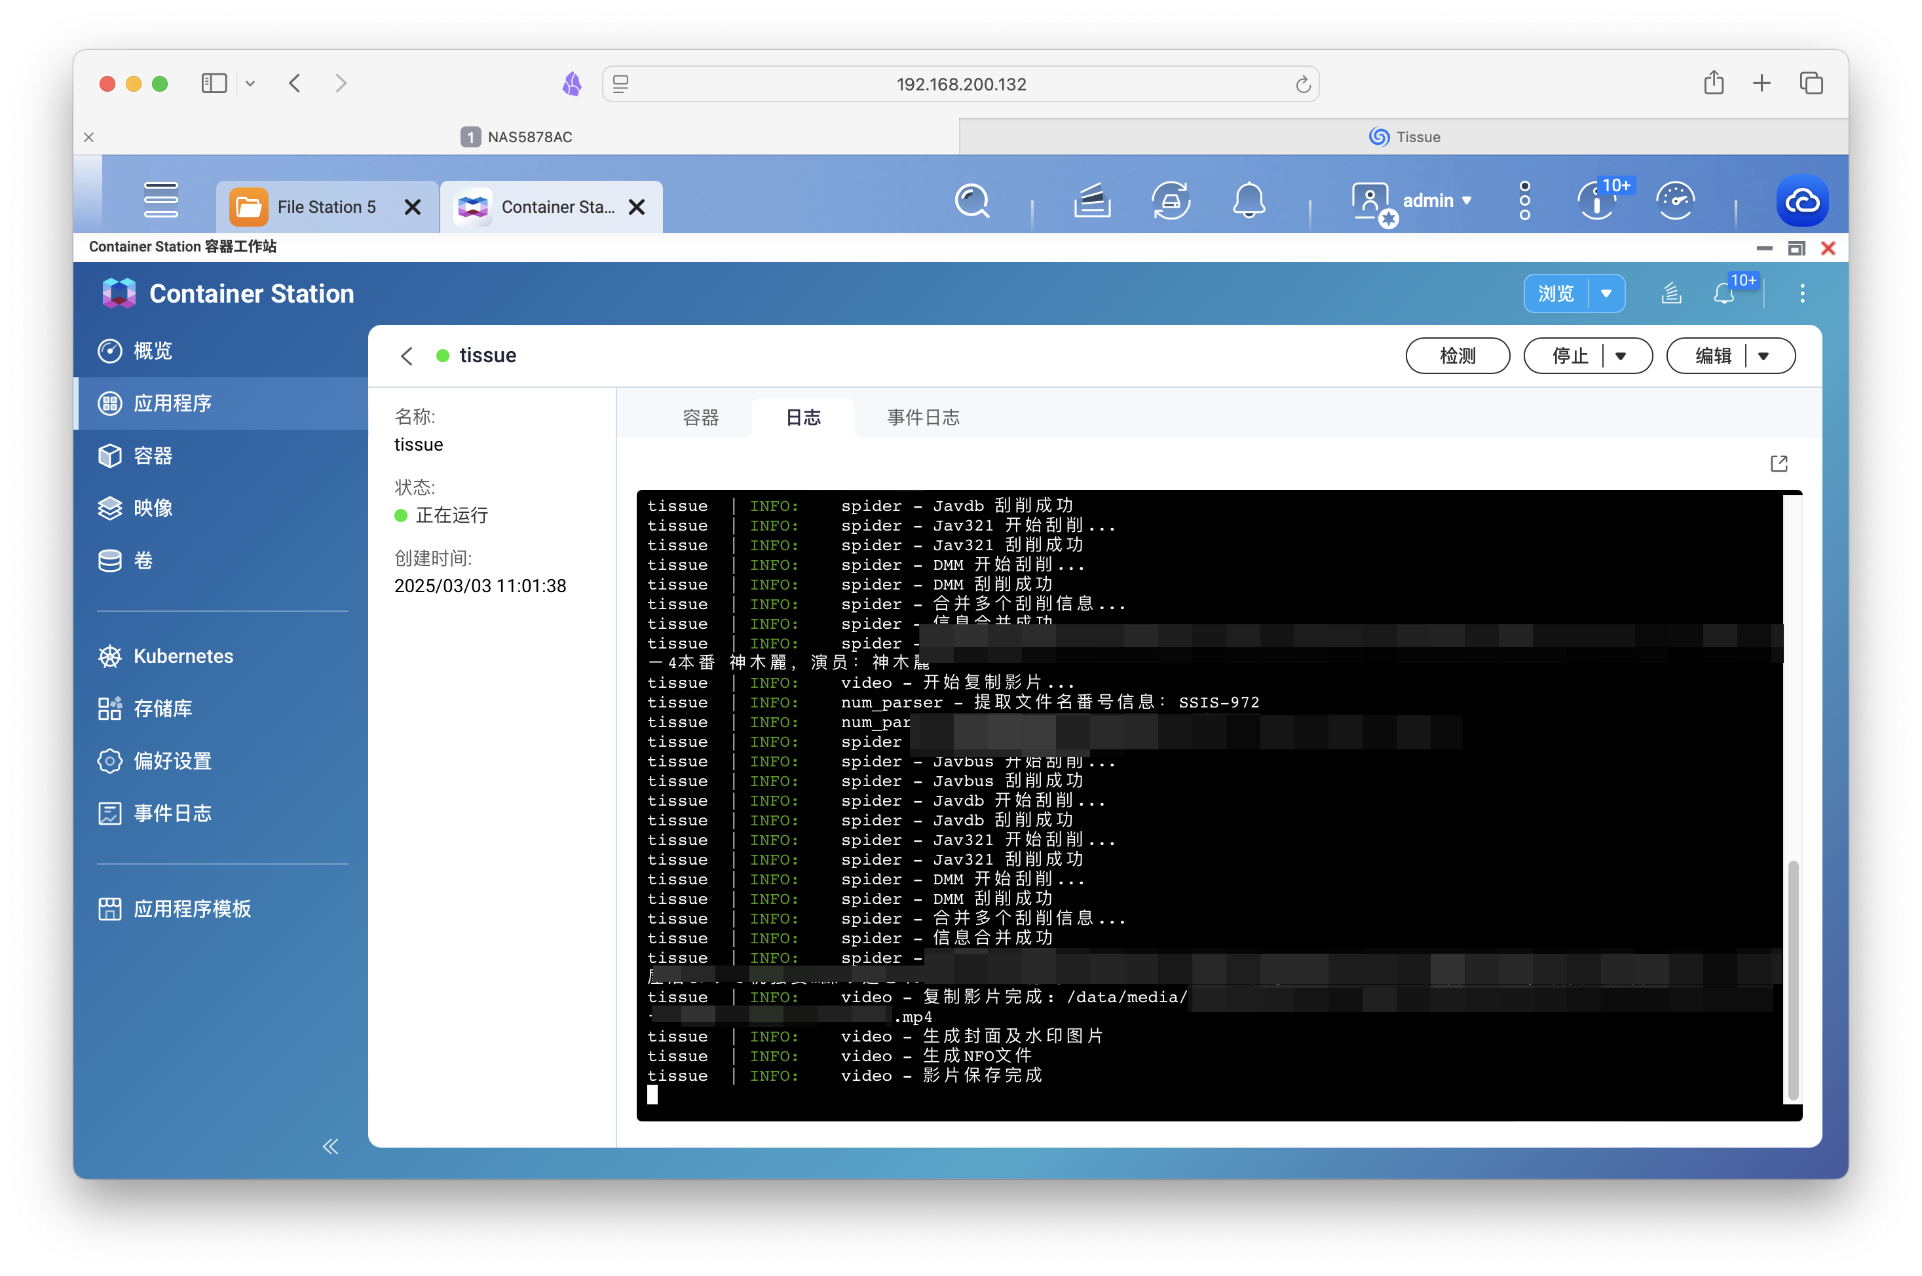Screen dimensions: 1922x1276
Task: Open 卷 in the sidebar
Action: (x=221, y=561)
